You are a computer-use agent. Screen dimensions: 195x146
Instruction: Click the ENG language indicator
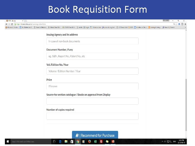pos(174,141)
